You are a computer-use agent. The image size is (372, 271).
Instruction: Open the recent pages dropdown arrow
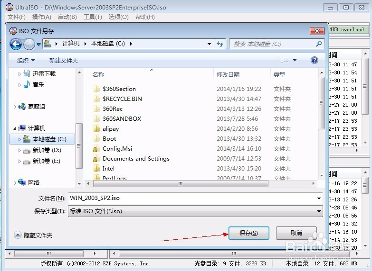click(38, 44)
